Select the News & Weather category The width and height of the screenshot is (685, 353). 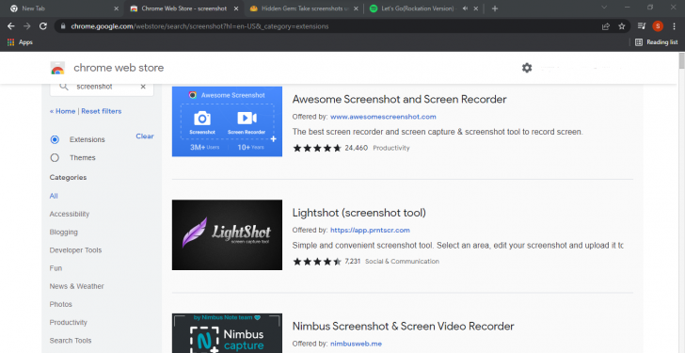[77, 286]
